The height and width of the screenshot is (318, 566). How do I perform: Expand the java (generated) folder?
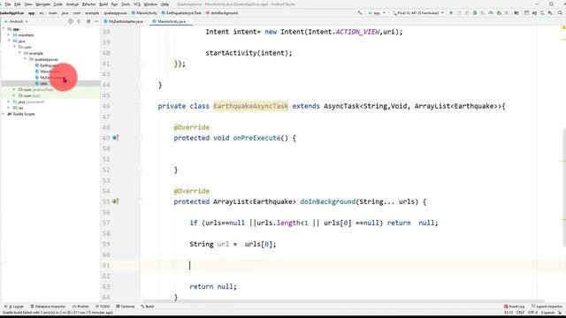pos(9,102)
